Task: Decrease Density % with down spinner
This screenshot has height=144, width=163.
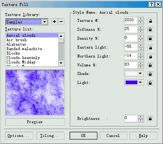Action: tap(140, 40)
